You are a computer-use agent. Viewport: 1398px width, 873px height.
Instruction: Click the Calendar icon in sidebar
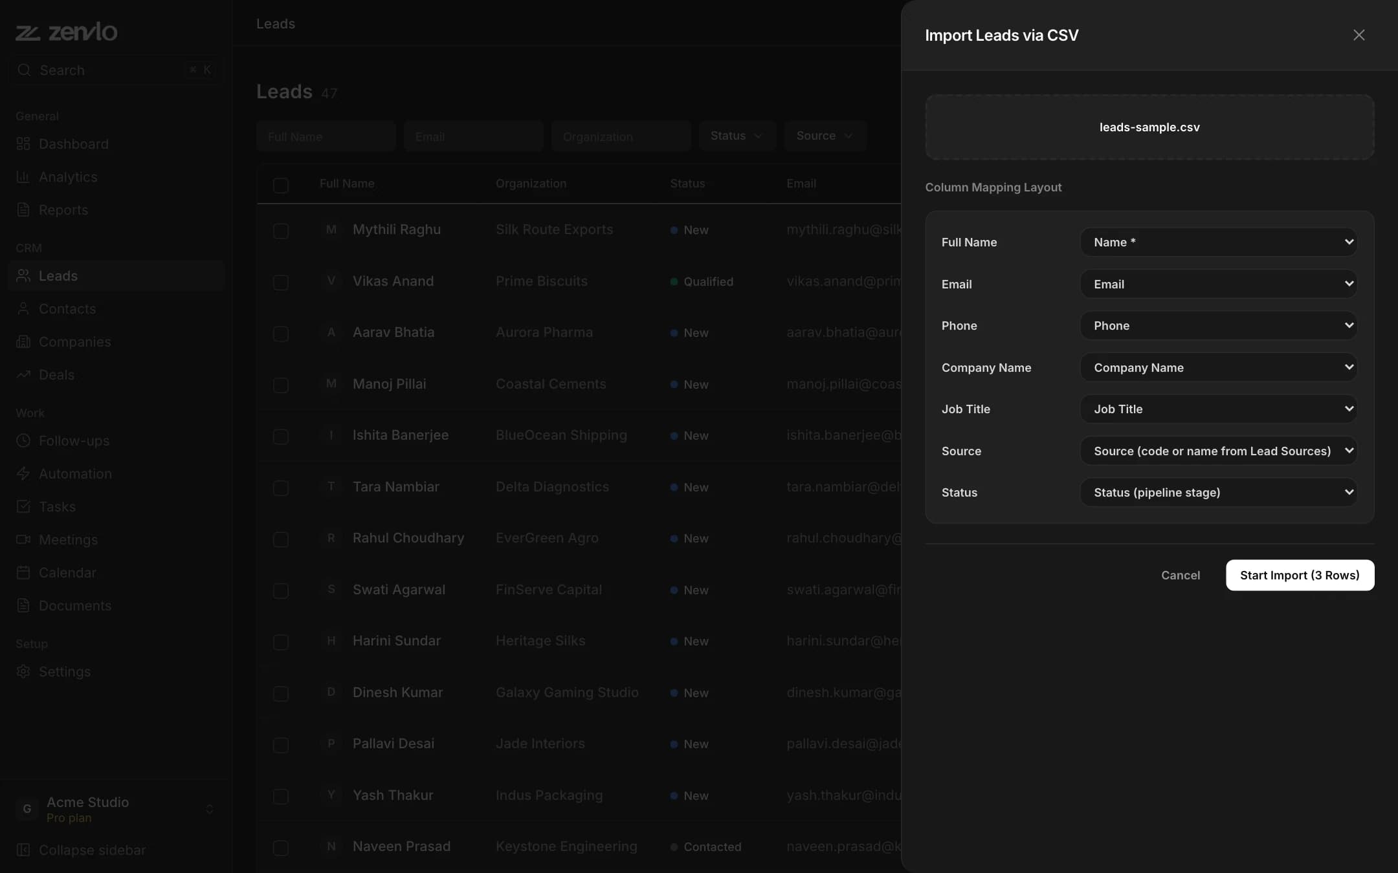[23, 572]
